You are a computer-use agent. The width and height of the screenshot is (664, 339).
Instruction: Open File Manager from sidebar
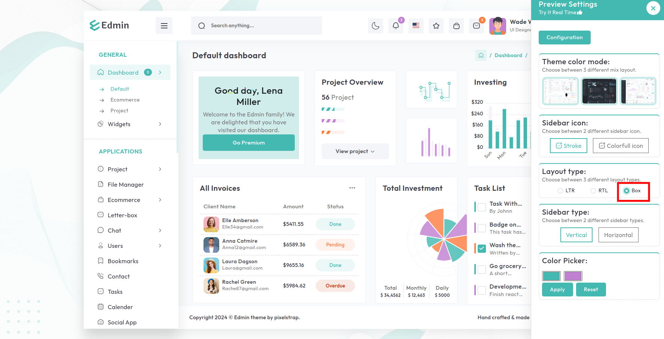click(x=125, y=184)
